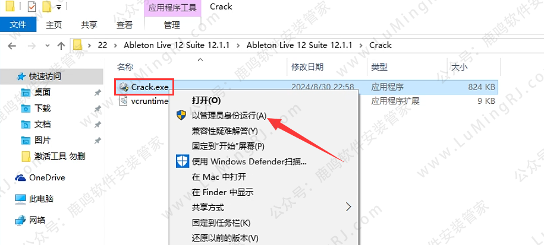Click the up-arrow parent folder button
The image size is (544, 245).
[61, 45]
